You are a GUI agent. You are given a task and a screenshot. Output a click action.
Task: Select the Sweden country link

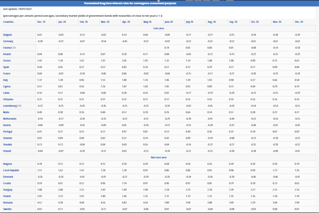8,209
